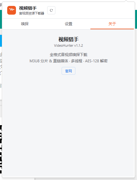The width and height of the screenshot is (137, 180).
Task: Click the 全格式音视频嗅探下载 description
Action: [68, 54]
